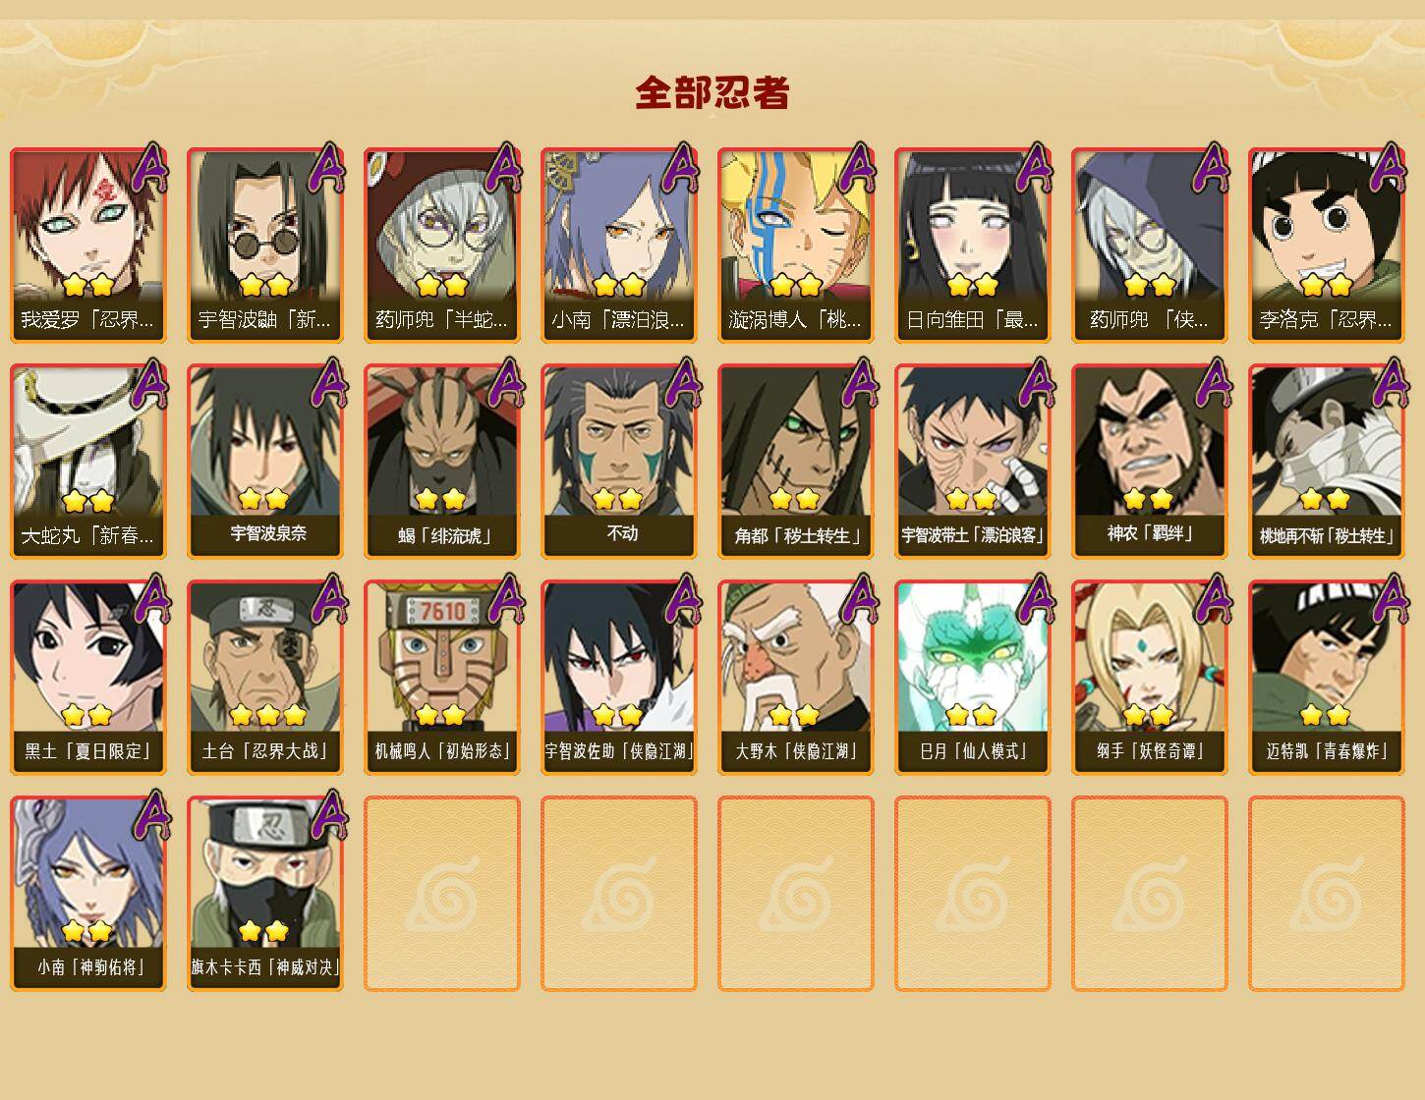Click 小南「神驹佑将」ninja card
Image resolution: width=1425 pixels, height=1100 pixels.
88,894
